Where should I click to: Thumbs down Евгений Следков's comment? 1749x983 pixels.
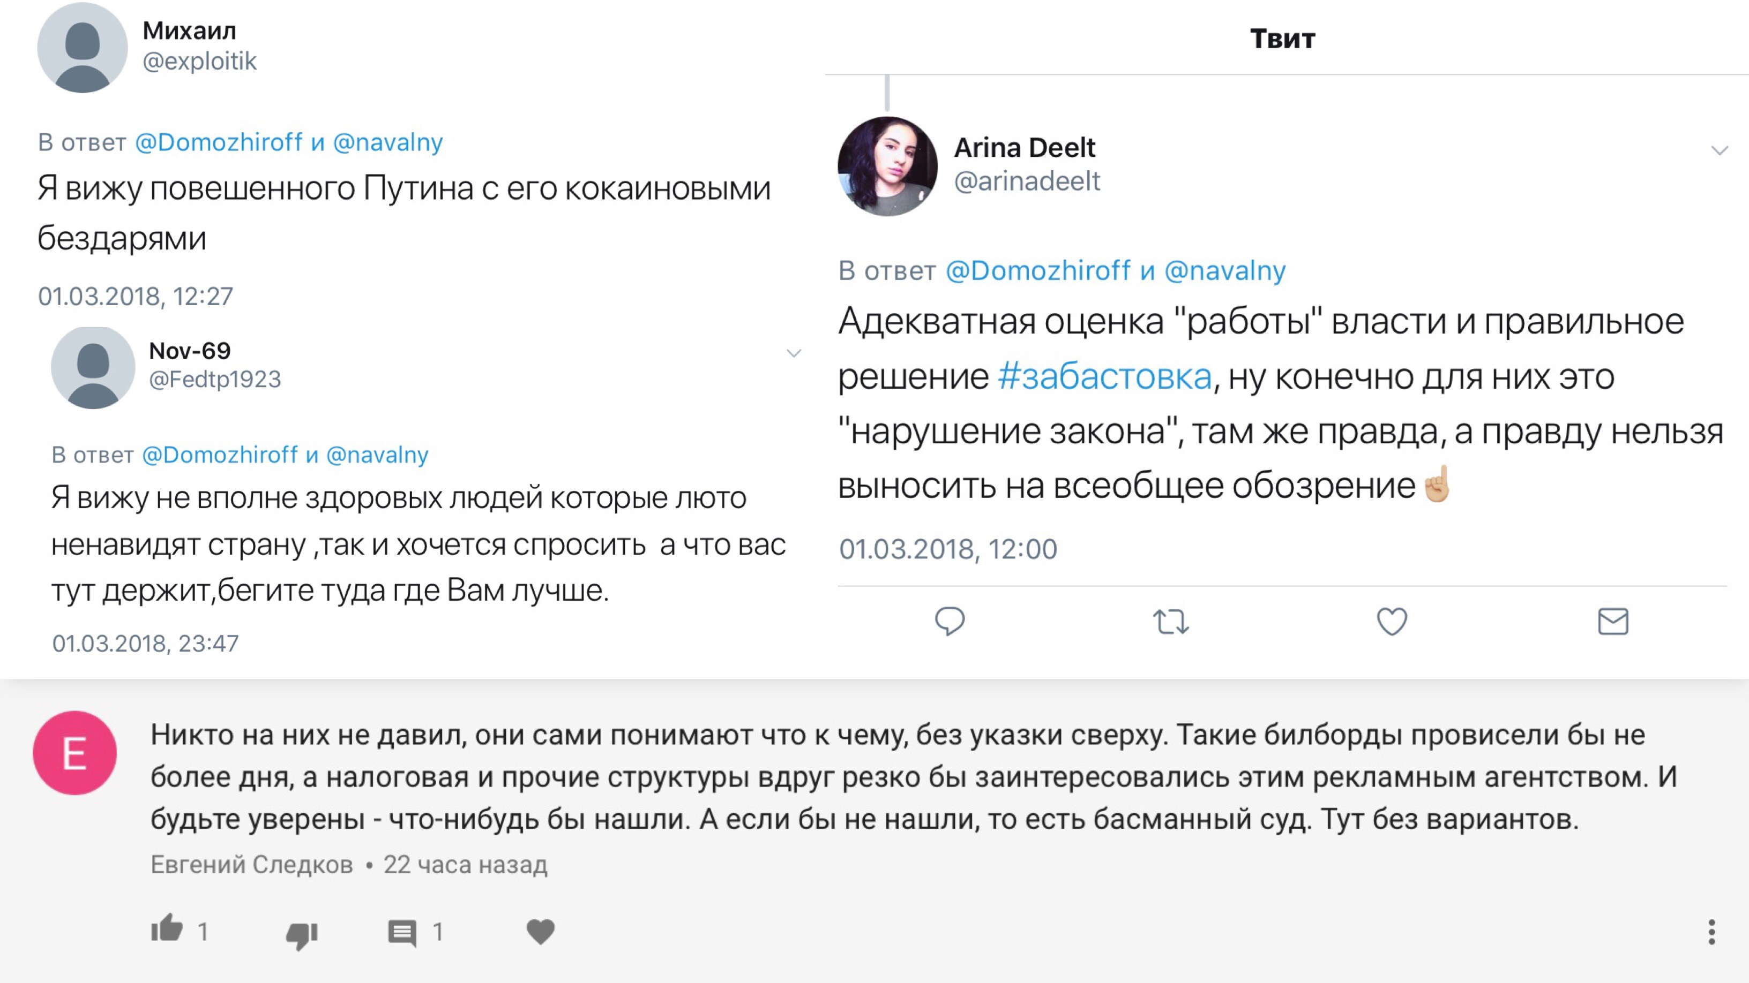point(302,934)
